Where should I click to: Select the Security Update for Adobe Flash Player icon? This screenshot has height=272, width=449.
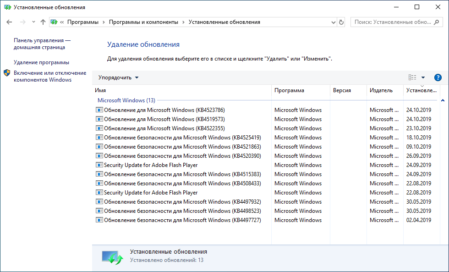pyautogui.click(x=99, y=165)
